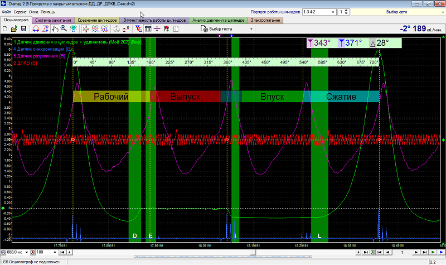This screenshot has height=265, width=446.
Task: Step forward one frame right of number 1
Action: tap(416, 252)
